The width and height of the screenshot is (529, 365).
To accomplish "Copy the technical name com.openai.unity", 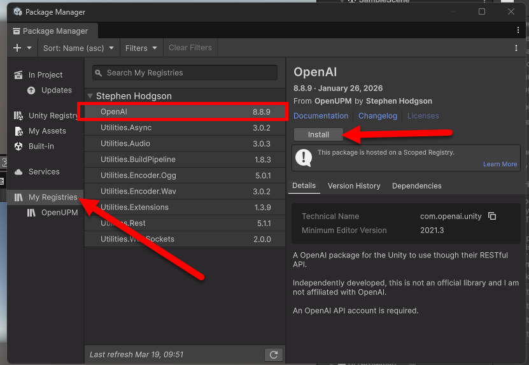I will (x=492, y=216).
